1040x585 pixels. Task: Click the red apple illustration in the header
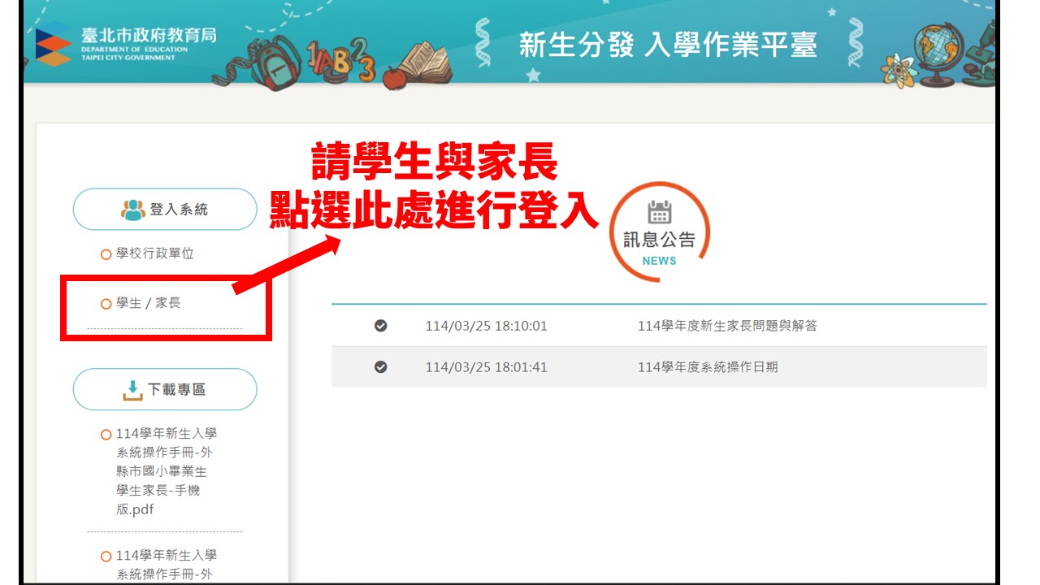(x=393, y=77)
